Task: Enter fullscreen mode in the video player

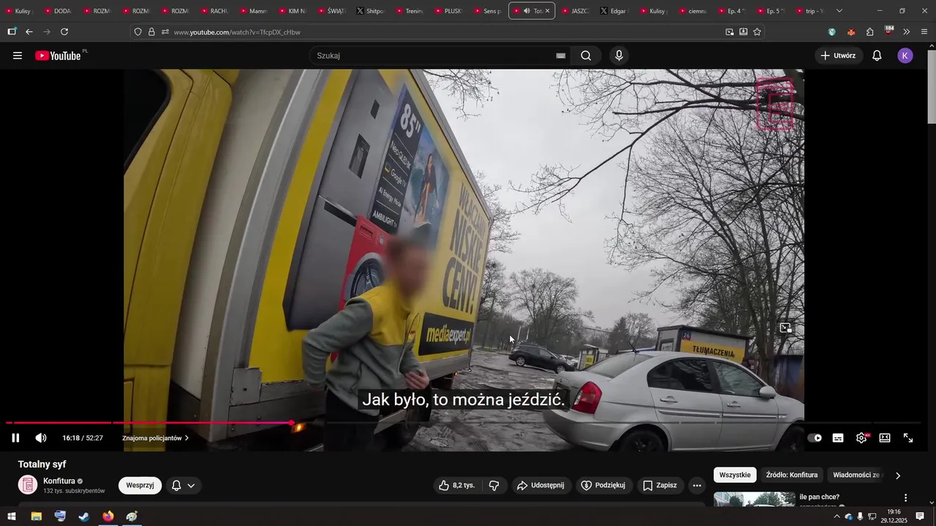Action: [908, 438]
